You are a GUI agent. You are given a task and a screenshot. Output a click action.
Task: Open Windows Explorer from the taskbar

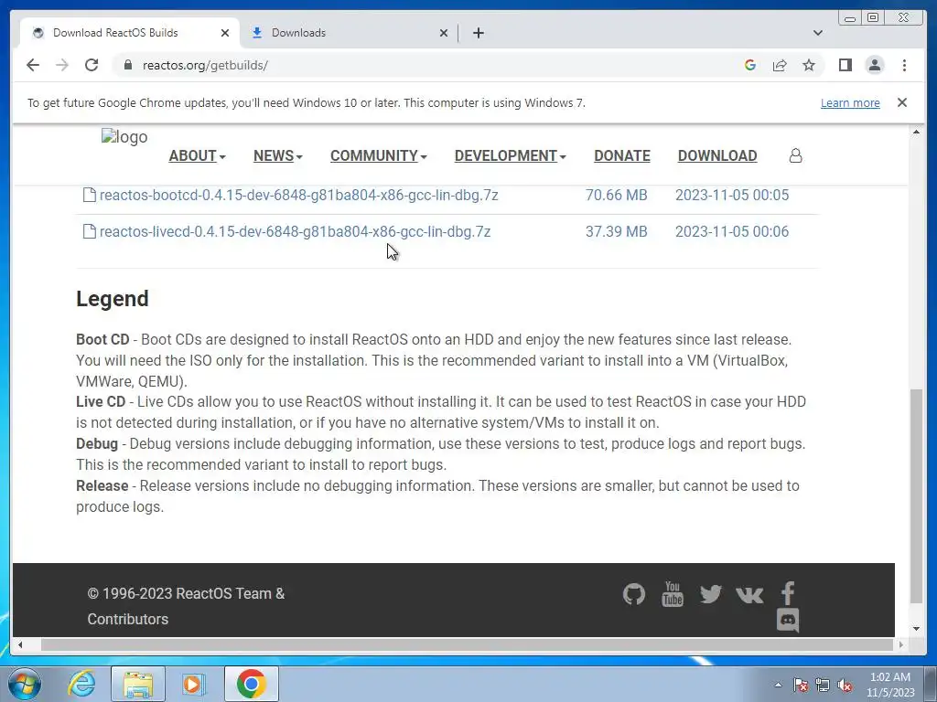coord(138,684)
